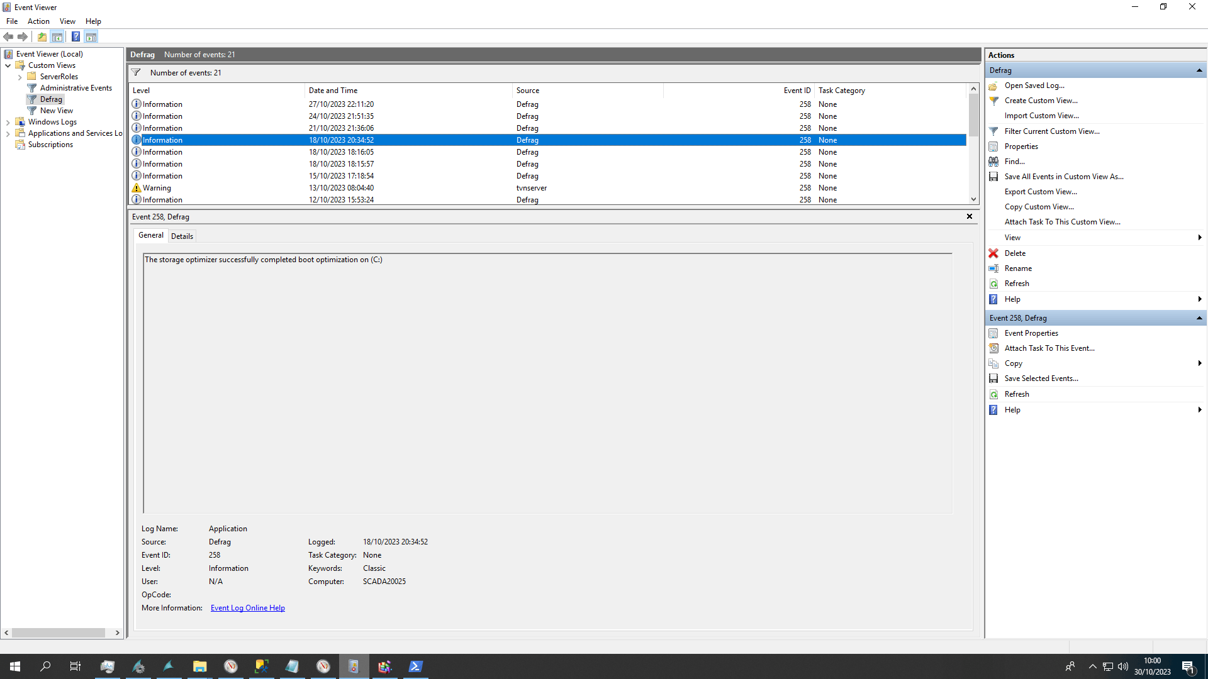Open File Explorer from the taskbar
Viewport: 1208px width, 679px height.
200,666
